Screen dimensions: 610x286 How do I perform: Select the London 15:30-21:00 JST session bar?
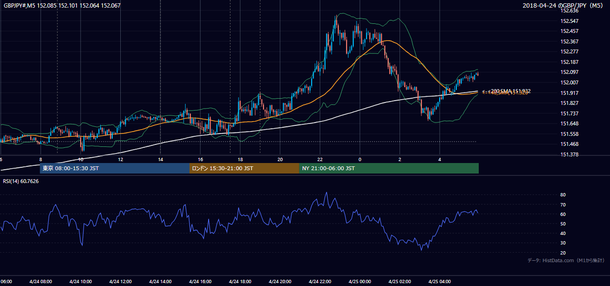click(244, 168)
